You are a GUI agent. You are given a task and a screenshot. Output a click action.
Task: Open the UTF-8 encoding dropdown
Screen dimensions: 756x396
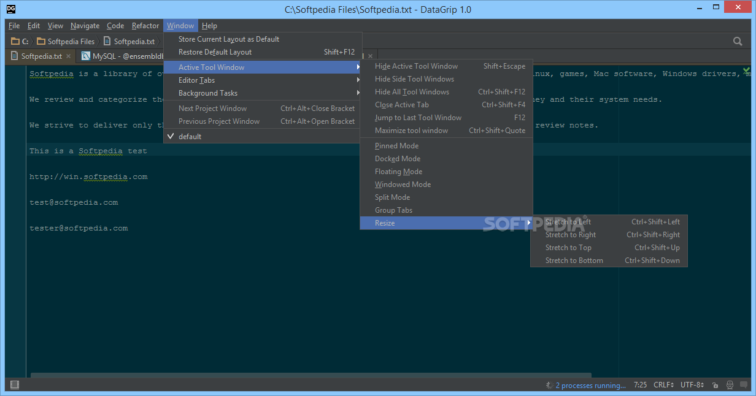pyautogui.click(x=693, y=385)
